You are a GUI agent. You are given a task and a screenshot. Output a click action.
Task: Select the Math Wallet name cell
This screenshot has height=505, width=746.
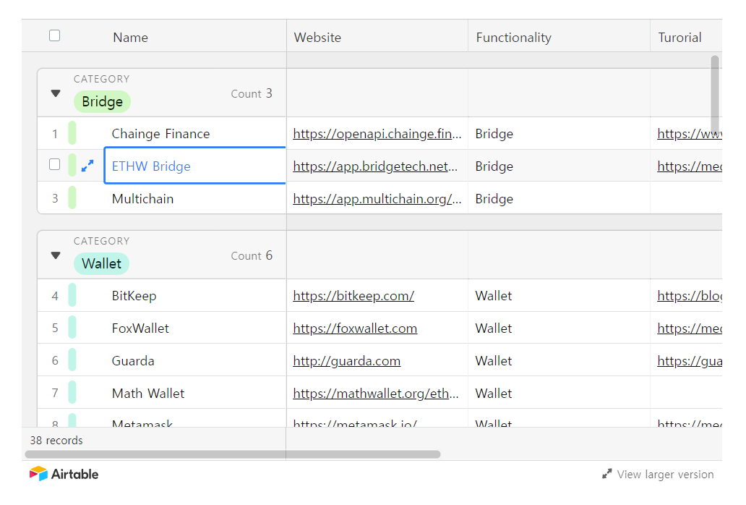(195, 393)
